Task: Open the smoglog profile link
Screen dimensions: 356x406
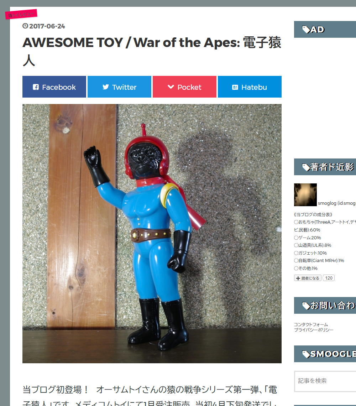Action: (337, 203)
